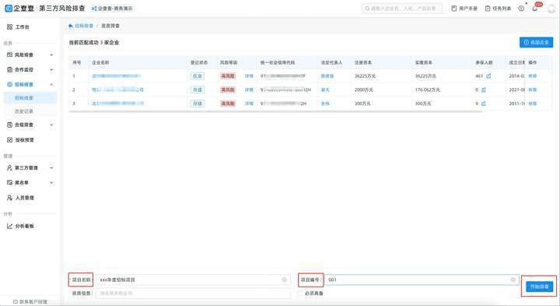Click the 分析看板 chart icon
560x306 pixels.
tap(9, 226)
